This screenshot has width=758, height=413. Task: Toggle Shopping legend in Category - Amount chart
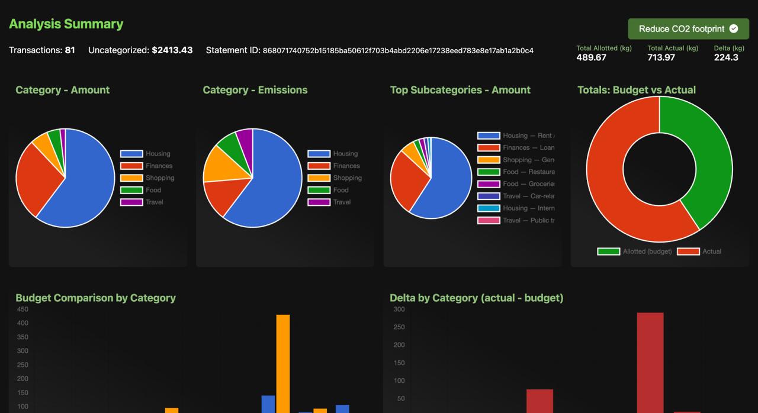tap(147, 178)
